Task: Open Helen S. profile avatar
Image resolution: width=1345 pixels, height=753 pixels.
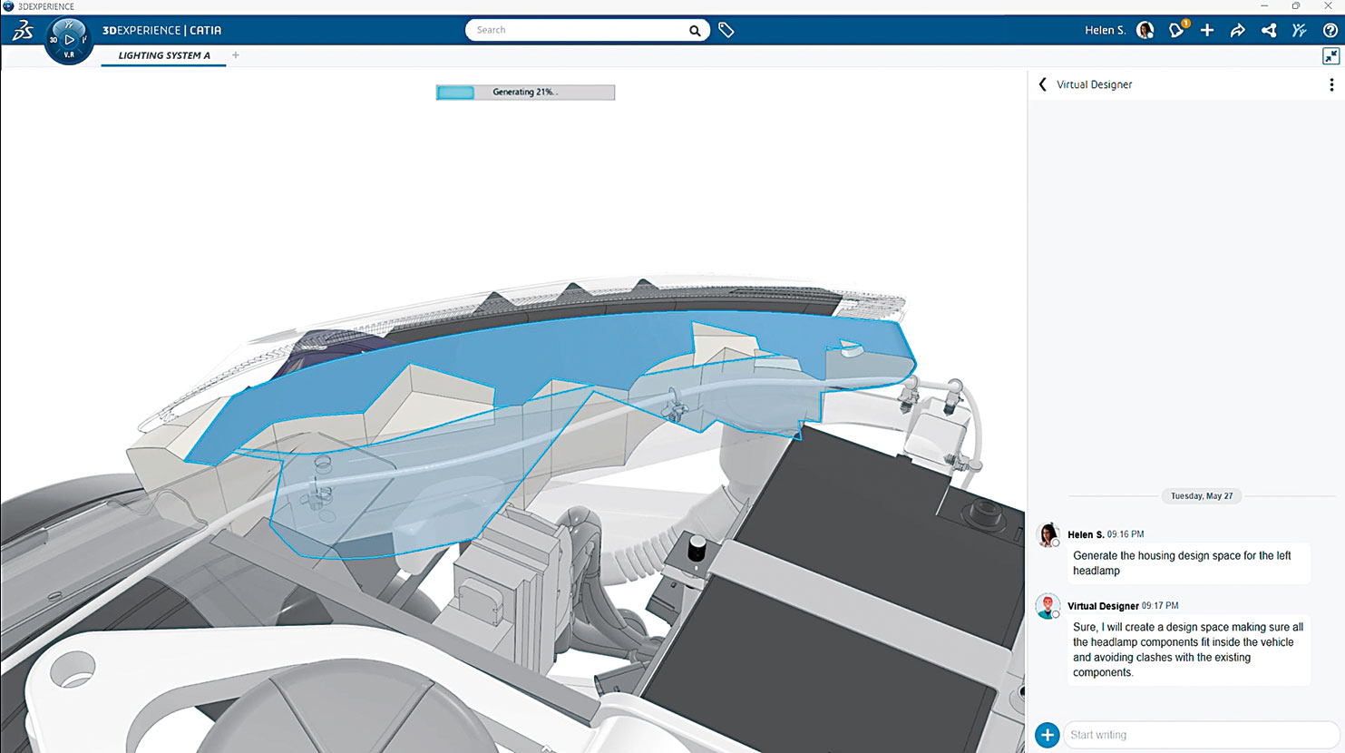Action: pos(1145,30)
